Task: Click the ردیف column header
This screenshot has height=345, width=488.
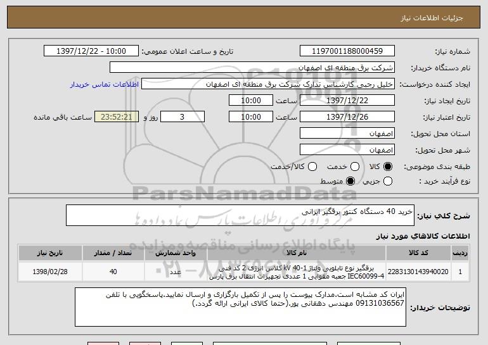Action: pos(460,253)
